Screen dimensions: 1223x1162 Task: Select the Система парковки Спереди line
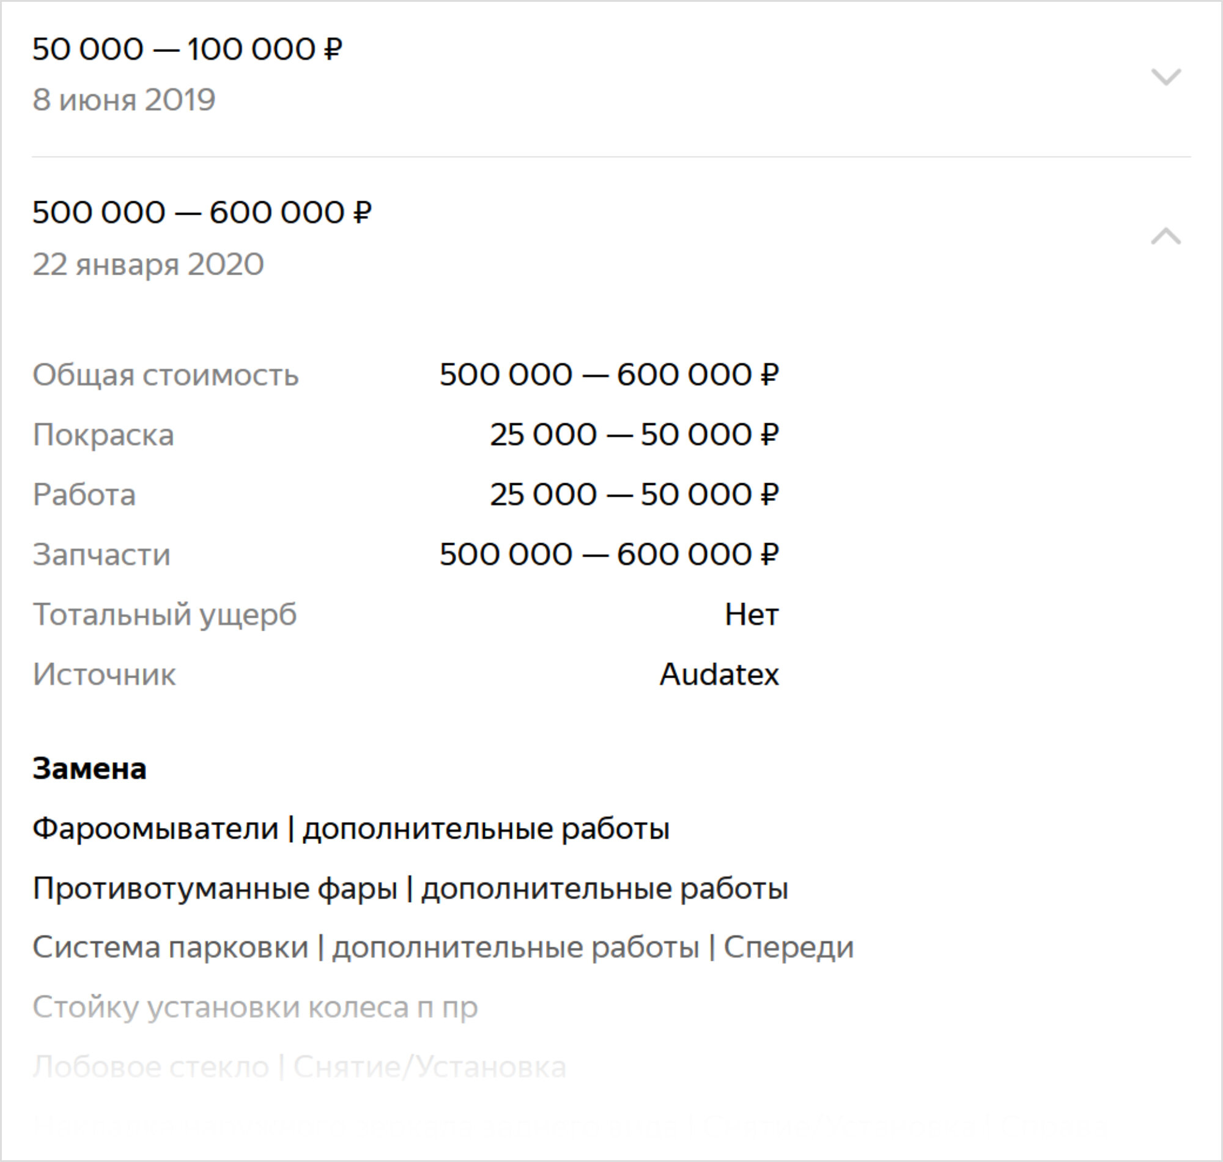click(443, 947)
